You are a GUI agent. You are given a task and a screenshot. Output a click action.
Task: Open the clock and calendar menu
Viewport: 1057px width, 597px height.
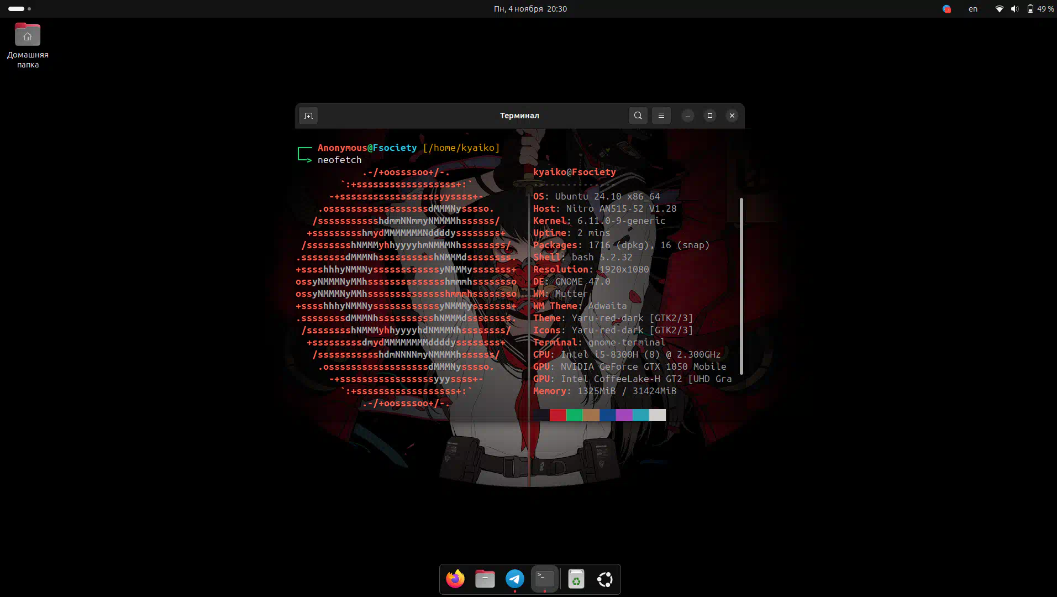click(530, 9)
